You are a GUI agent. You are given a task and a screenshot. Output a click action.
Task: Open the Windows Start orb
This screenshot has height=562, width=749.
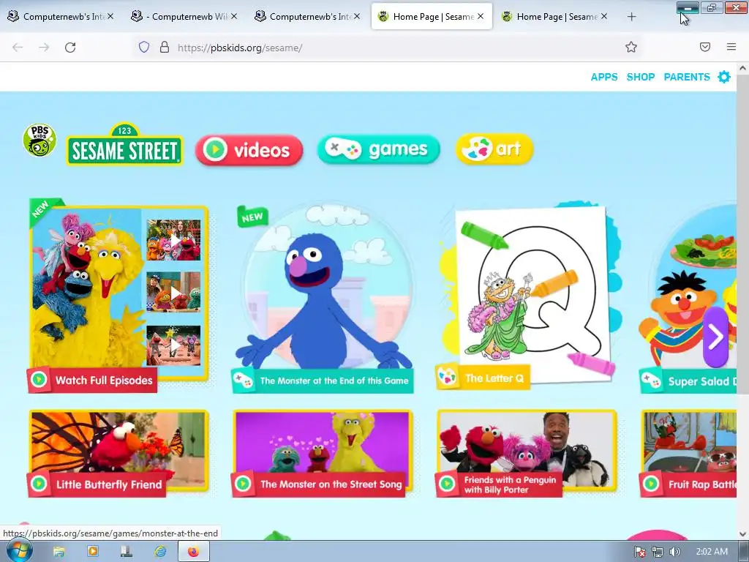[x=20, y=551]
